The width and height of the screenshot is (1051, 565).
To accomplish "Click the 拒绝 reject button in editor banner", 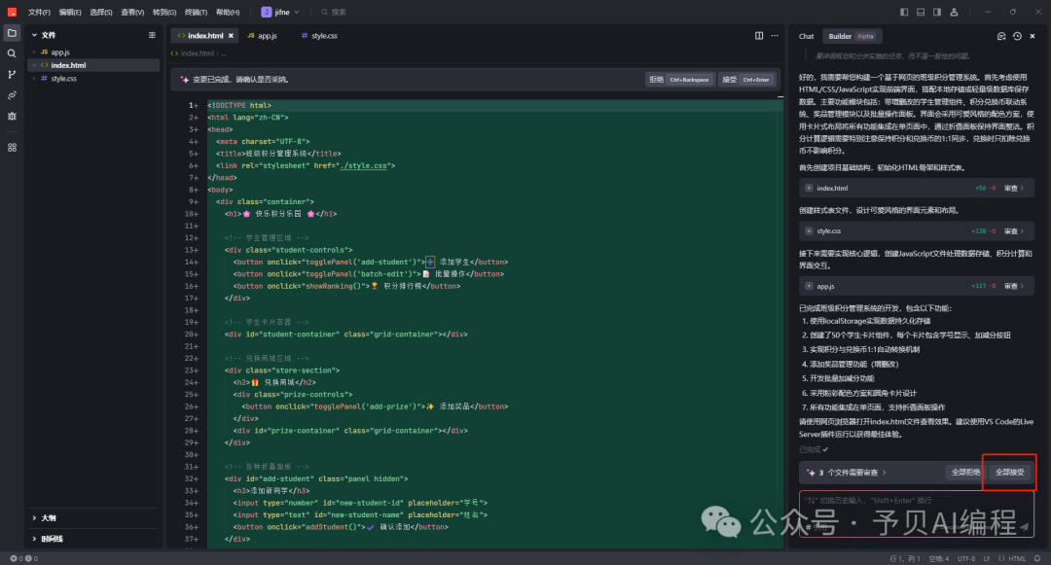I will pyautogui.click(x=680, y=79).
